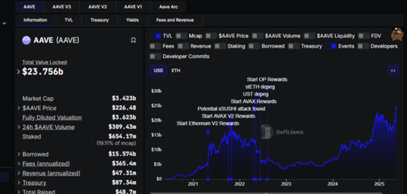Click the $309.43m volume value

[x=122, y=127]
